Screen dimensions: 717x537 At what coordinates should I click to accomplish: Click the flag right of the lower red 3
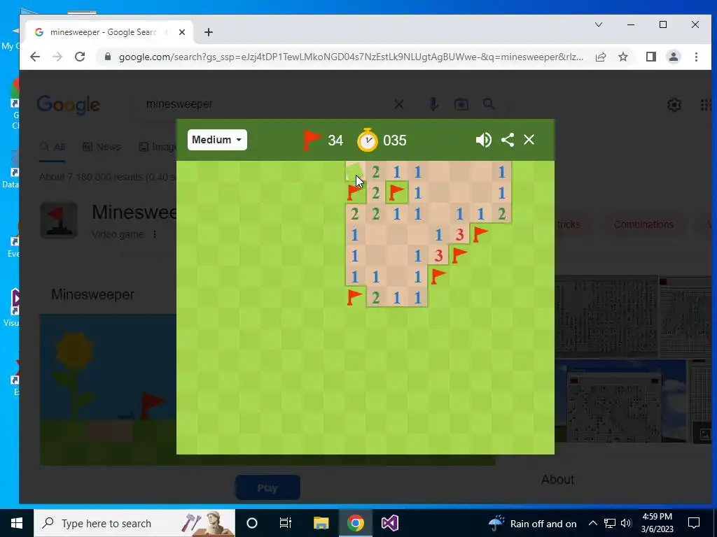click(459, 255)
